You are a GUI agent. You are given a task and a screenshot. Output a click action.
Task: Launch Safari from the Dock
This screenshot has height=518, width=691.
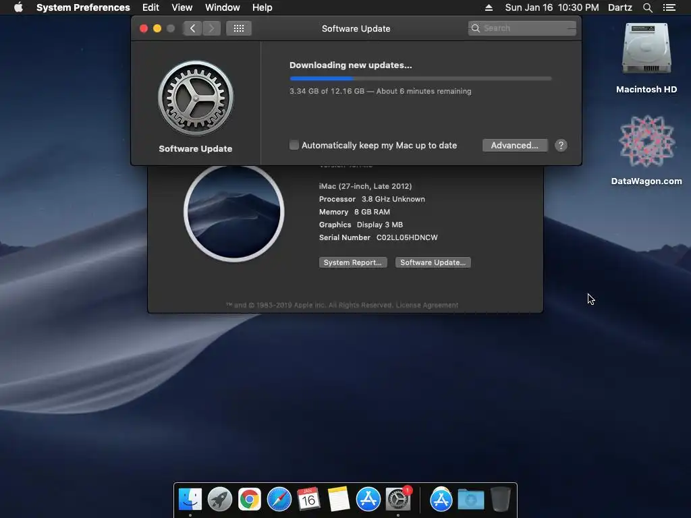point(279,499)
